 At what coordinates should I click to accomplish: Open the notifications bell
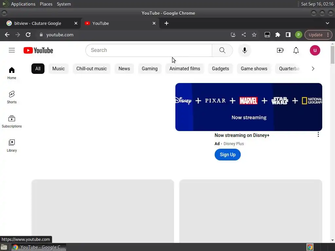click(x=296, y=50)
